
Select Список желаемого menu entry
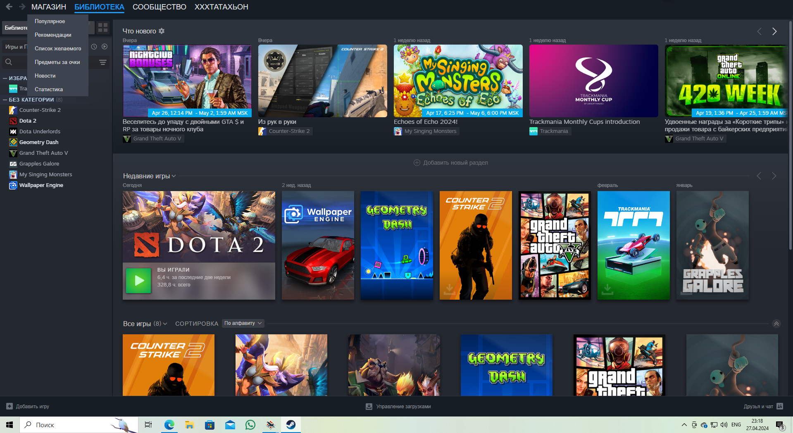tap(58, 48)
